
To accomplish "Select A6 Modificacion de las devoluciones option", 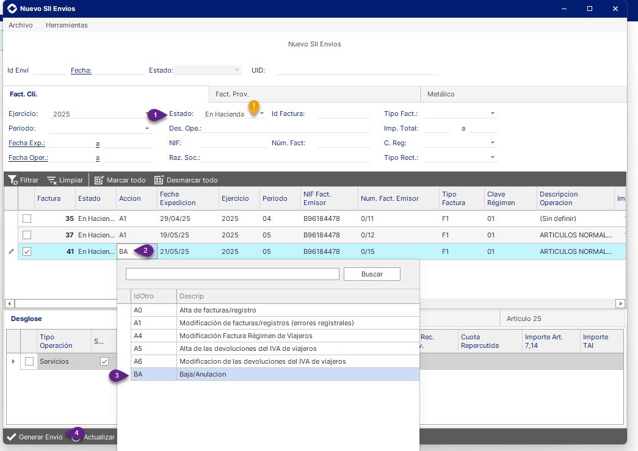I will point(275,361).
